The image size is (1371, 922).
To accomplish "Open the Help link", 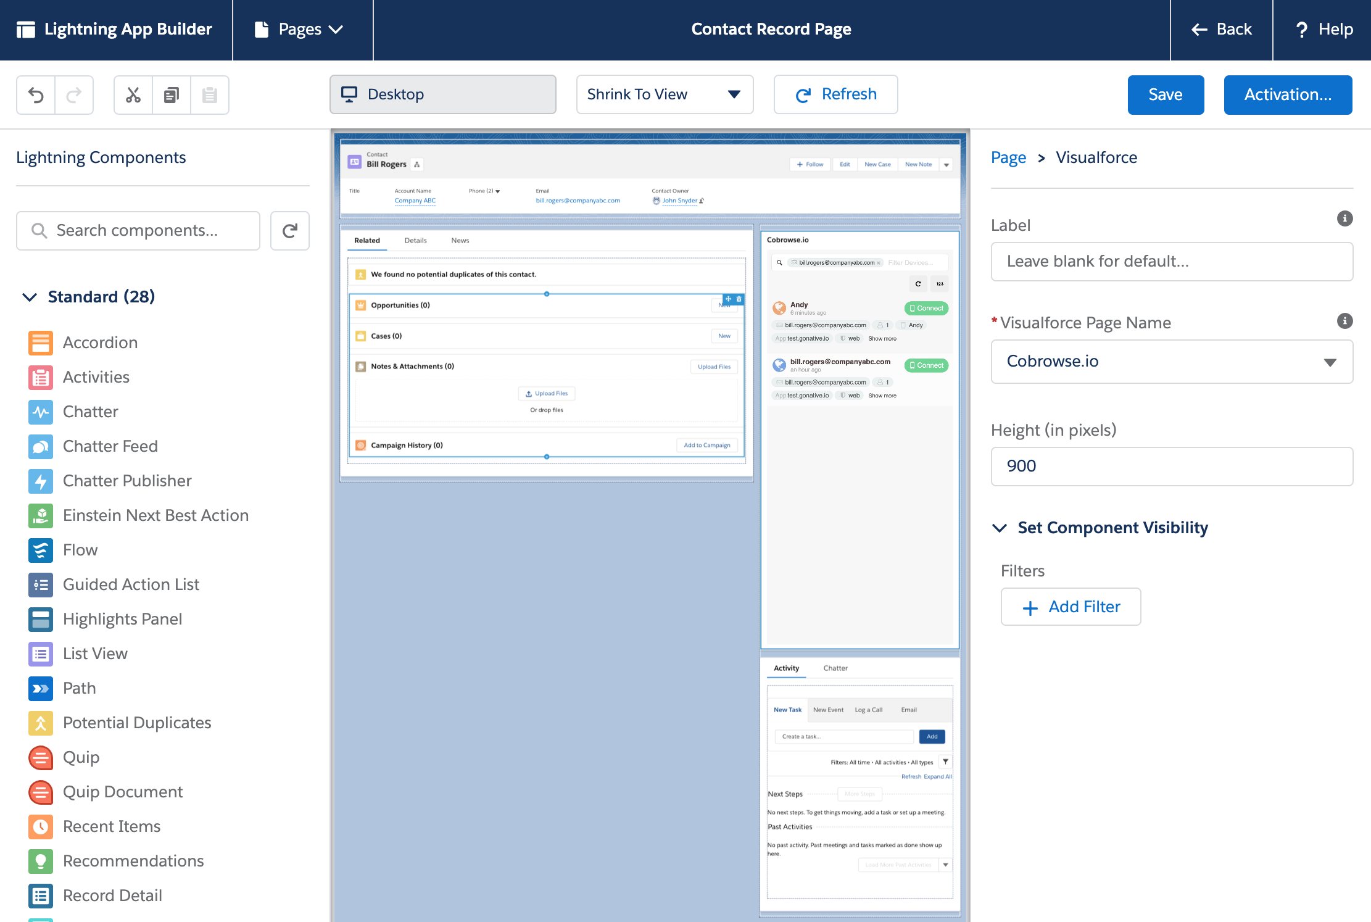I will [1323, 30].
